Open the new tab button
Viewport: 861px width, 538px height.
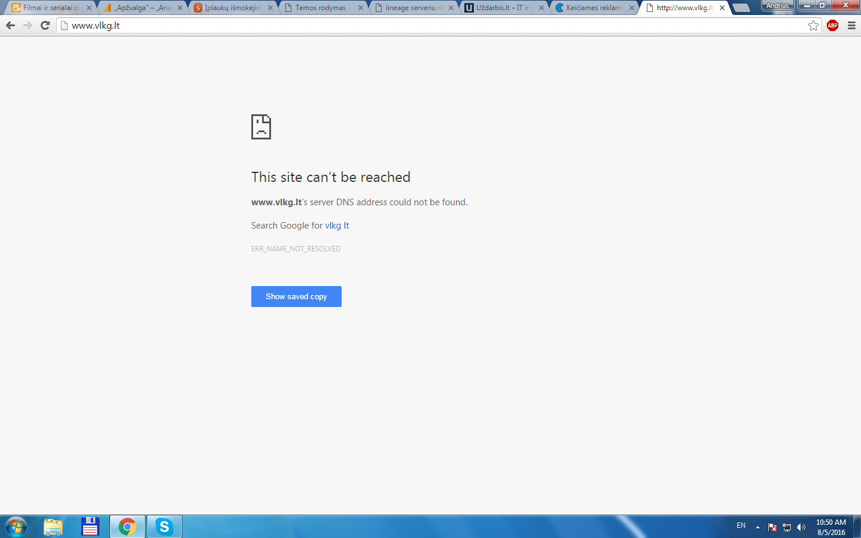pyautogui.click(x=741, y=8)
